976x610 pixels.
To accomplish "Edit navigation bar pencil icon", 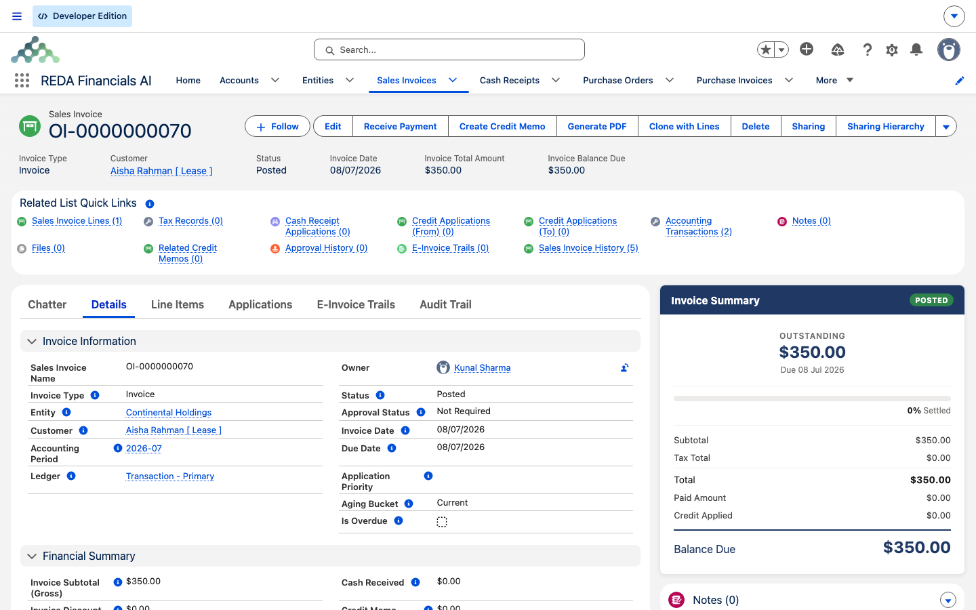I will (x=960, y=81).
